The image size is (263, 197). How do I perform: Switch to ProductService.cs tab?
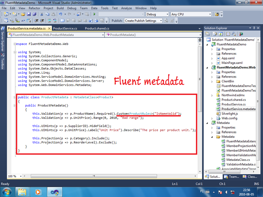point(65,28)
